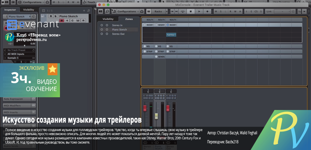
Task: Open FabFilter insert plugin slot
Action: (171, 35)
